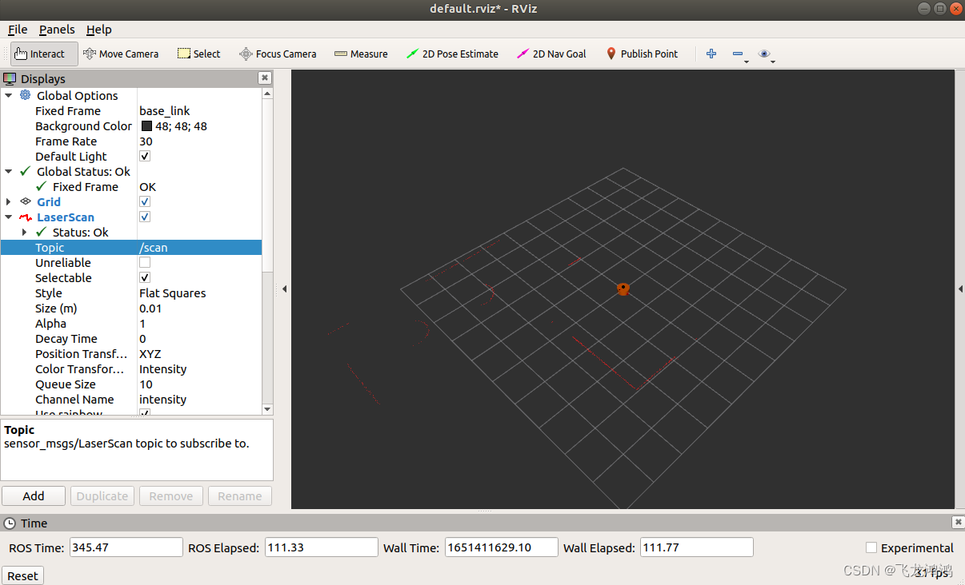This screenshot has height=585, width=965.
Task: Click the Rename button
Action: (240, 496)
